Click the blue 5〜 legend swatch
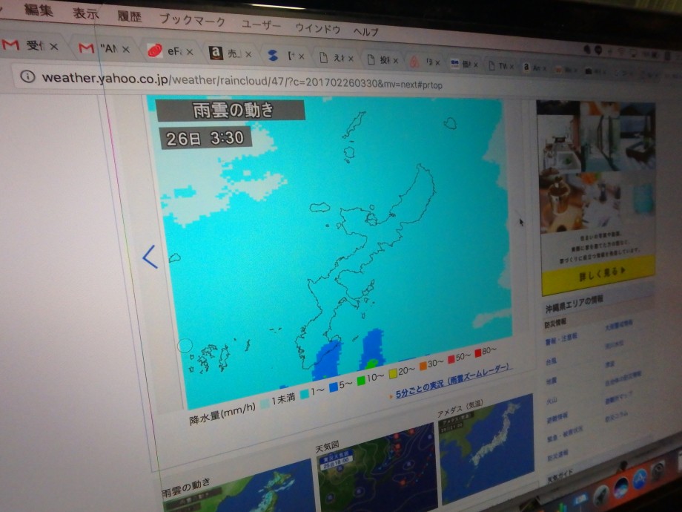682x512 pixels. tap(334, 387)
